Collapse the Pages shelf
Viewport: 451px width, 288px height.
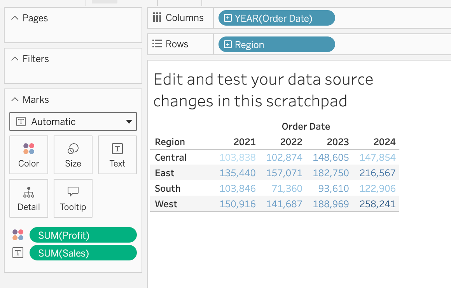coord(14,18)
